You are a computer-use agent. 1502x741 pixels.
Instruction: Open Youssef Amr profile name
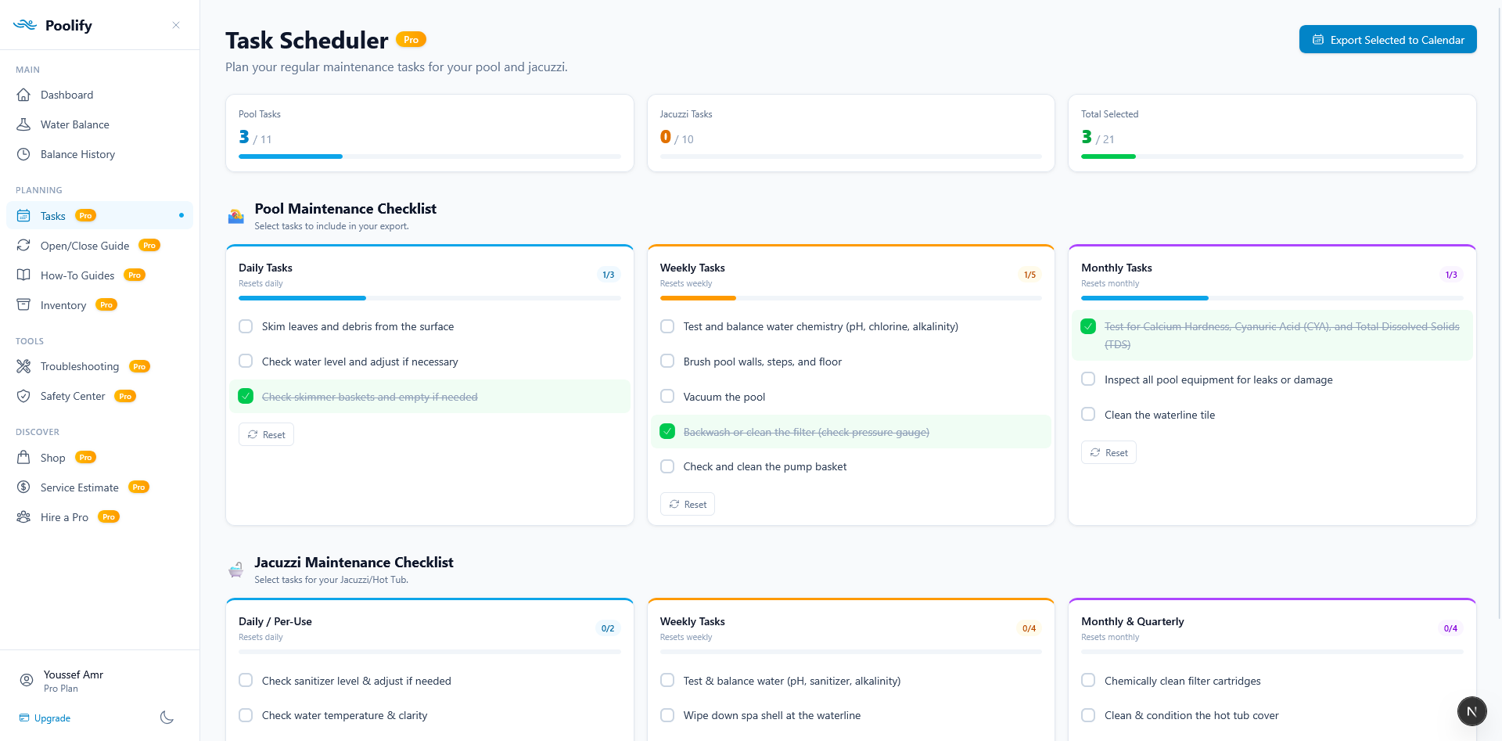tap(74, 674)
